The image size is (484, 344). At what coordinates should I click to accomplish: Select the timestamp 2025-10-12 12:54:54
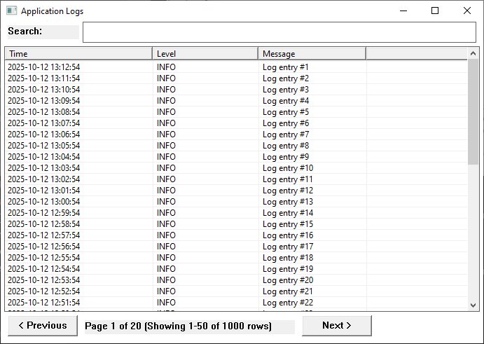click(44, 269)
